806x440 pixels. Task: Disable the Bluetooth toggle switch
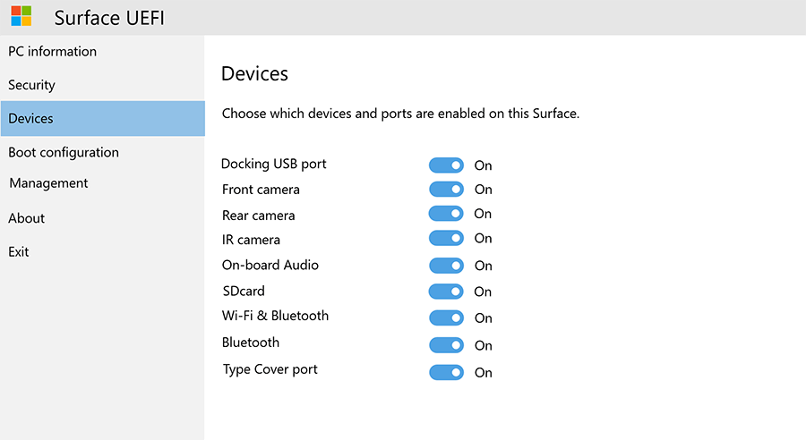click(446, 345)
